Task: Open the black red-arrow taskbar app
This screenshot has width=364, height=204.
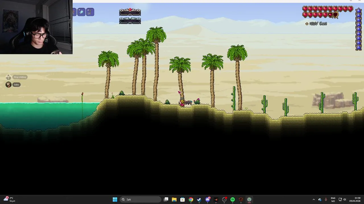Action: [216, 199]
